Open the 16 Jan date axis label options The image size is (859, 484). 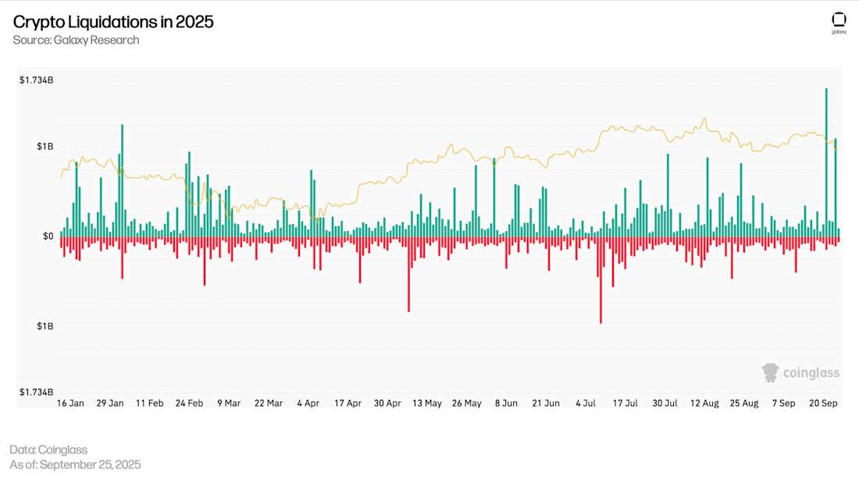(x=70, y=403)
